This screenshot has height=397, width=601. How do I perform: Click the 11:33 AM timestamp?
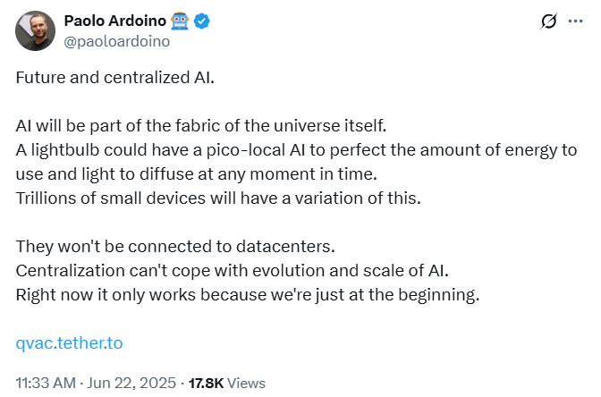click(46, 383)
